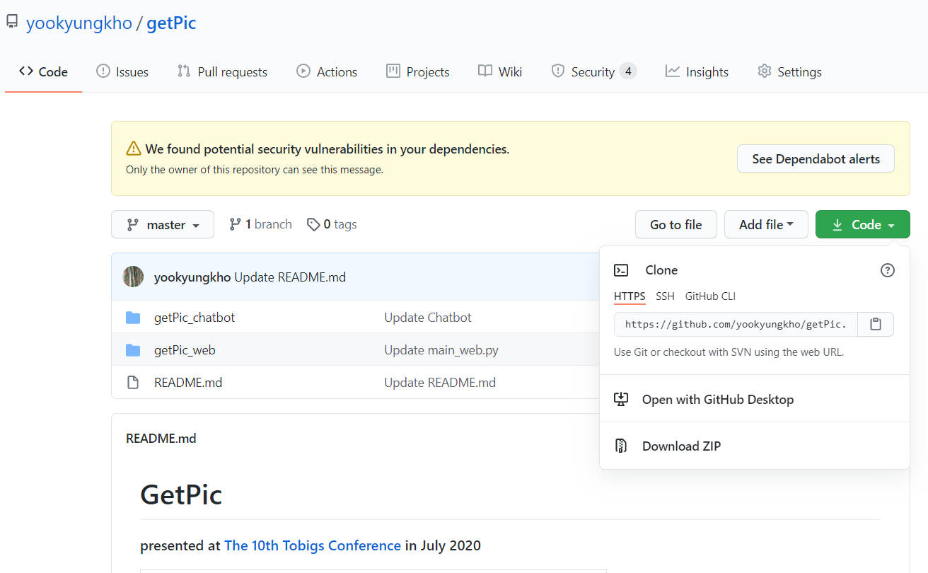
Task: Copy the clone URL to clipboard
Action: point(876,324)
